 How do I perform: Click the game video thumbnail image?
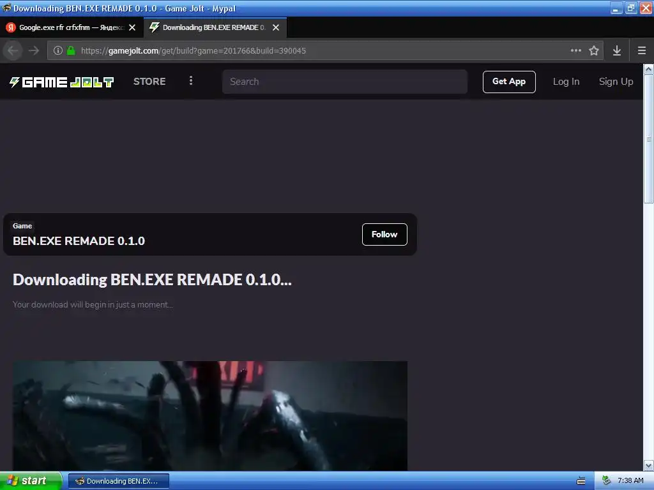[x=209, y=416]
